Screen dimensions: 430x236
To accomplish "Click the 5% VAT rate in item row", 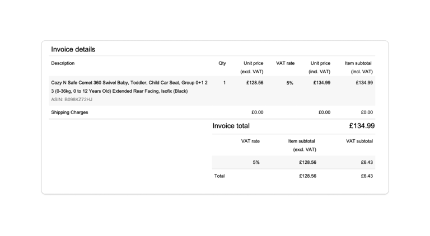I will [x=289, y=83].
